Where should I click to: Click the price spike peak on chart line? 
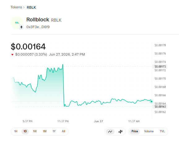[63, 65]
